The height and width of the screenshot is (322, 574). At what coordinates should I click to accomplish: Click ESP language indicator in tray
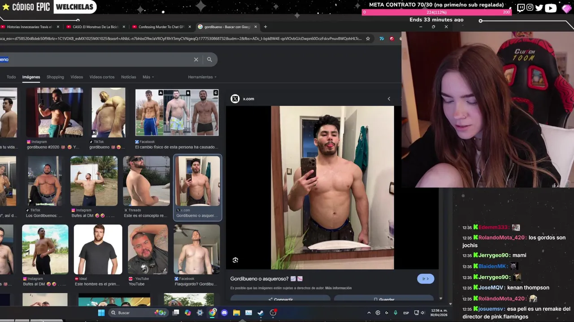pos(406,313)
